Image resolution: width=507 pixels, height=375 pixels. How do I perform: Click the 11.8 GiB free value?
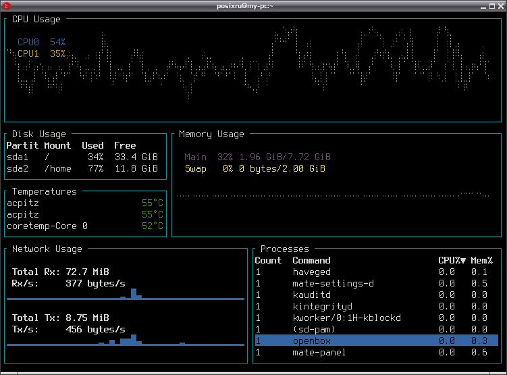click(x=136, y=168)
